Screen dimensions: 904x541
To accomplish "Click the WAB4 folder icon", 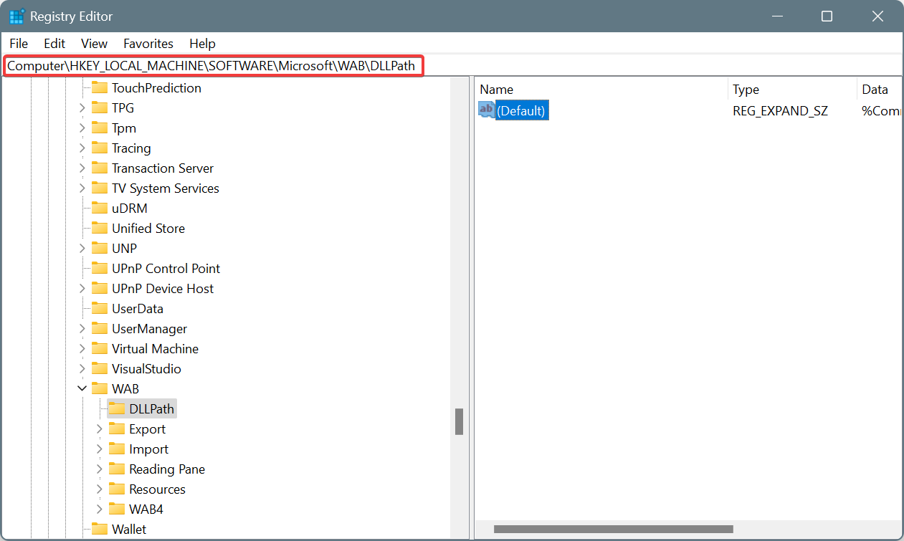I will click(117, 509).
